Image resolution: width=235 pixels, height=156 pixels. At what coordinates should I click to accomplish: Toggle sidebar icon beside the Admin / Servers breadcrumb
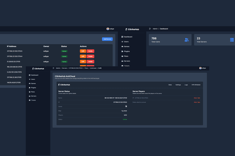(53, 68)
